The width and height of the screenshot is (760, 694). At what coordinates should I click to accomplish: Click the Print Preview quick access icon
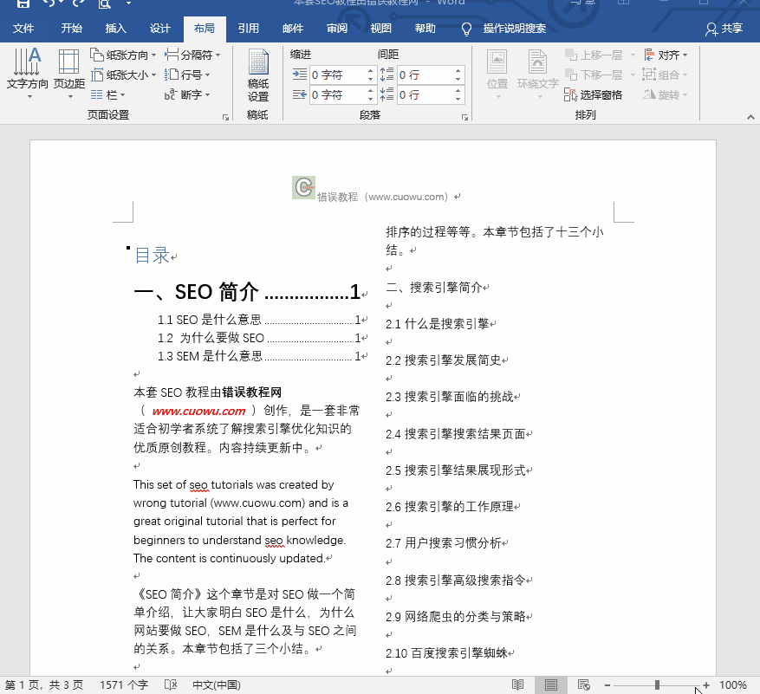point(104,3)
